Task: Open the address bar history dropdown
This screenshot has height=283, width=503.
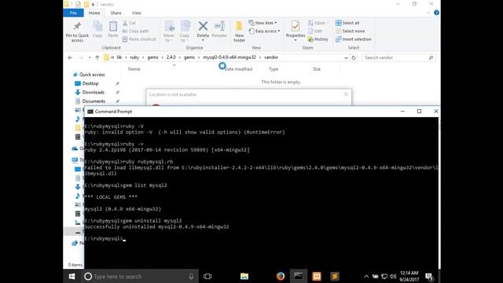Action: click(x=346, y=57)
